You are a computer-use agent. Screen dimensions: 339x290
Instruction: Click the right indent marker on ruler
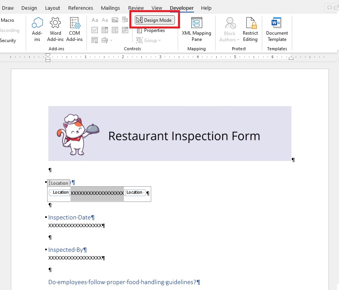click(291, 58)
